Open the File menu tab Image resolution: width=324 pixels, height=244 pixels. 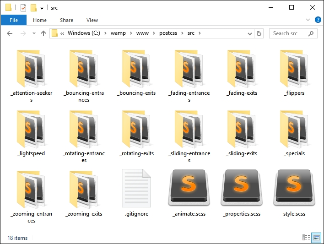click(14, 20)
